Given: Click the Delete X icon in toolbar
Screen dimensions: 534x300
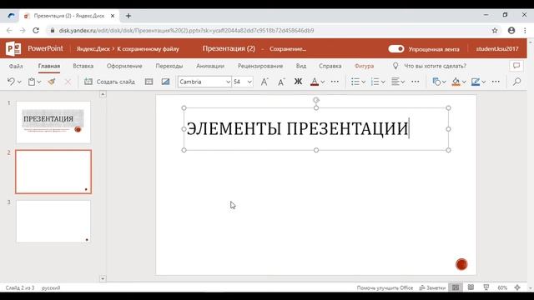Looking at the screenshot, I should tap(68, 82).
